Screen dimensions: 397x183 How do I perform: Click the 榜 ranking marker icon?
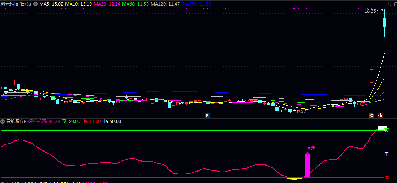(x=371, y=115)
